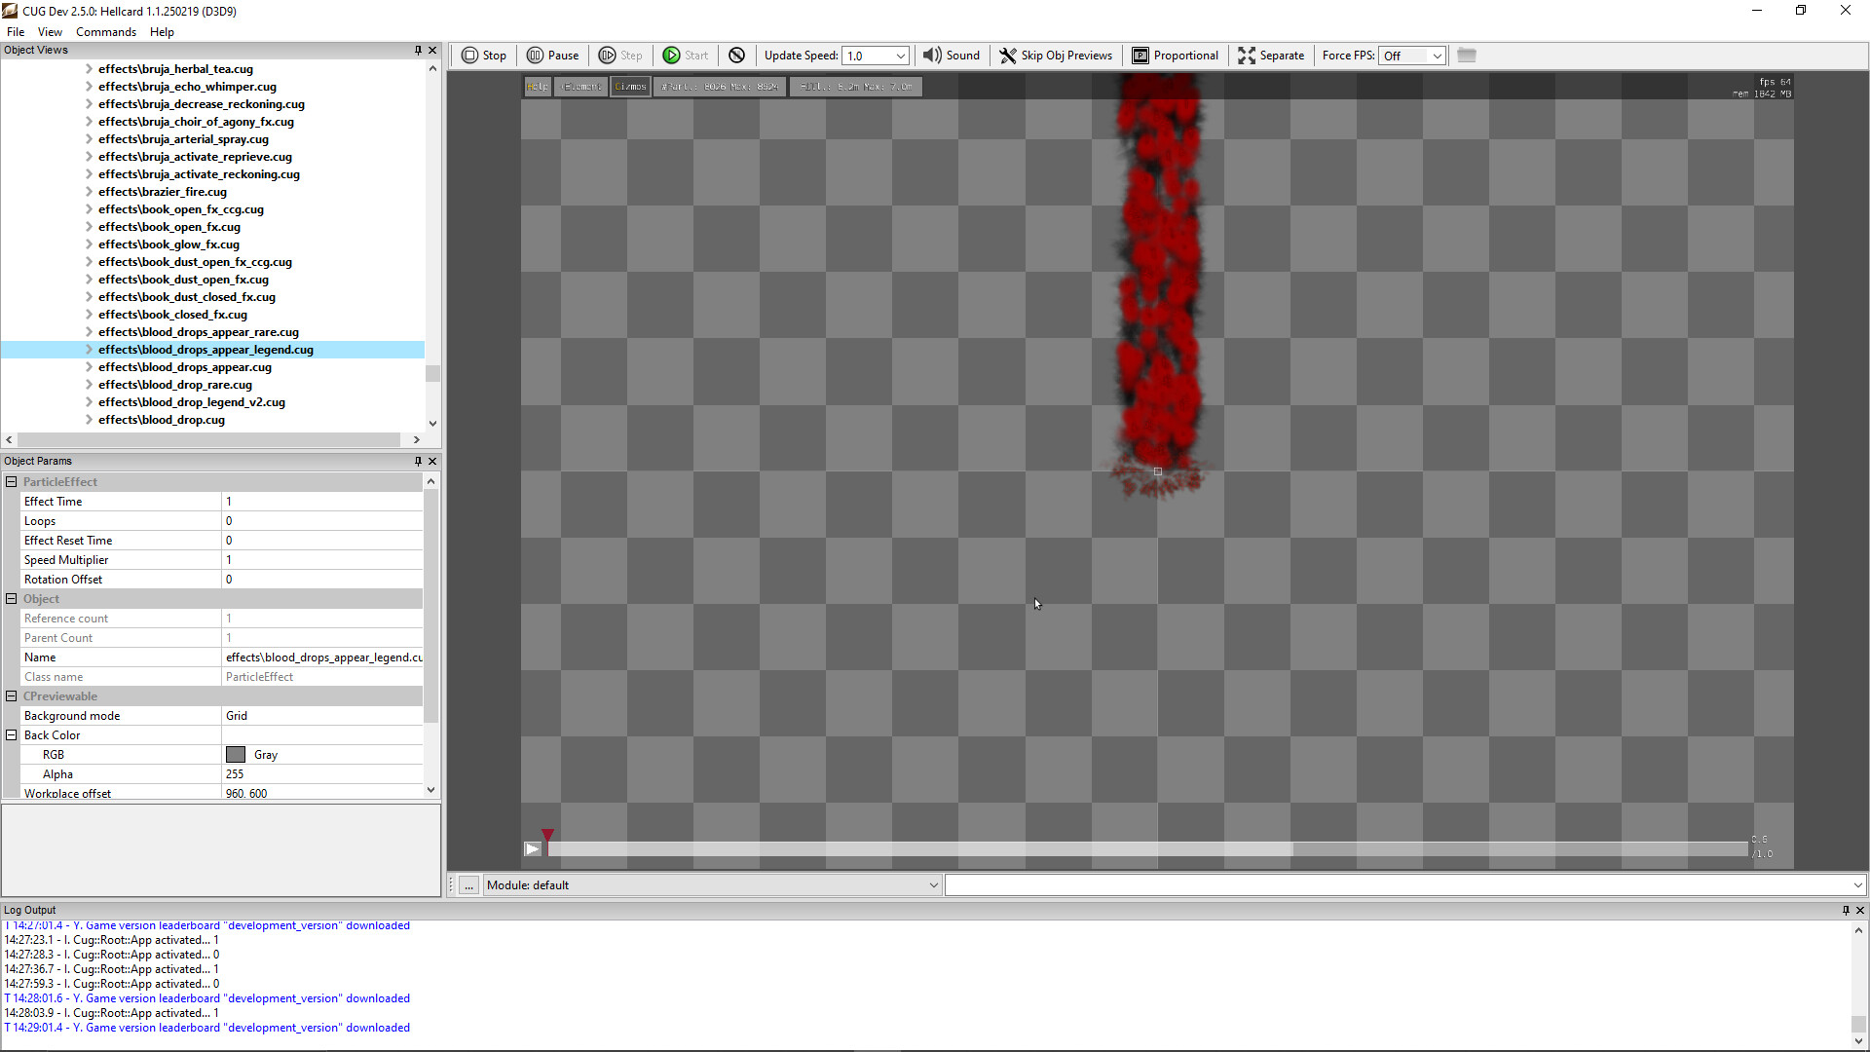Viewport: 1870px width, 1052px height.
Task: Pause the effect preview
Action: (552, 56)
